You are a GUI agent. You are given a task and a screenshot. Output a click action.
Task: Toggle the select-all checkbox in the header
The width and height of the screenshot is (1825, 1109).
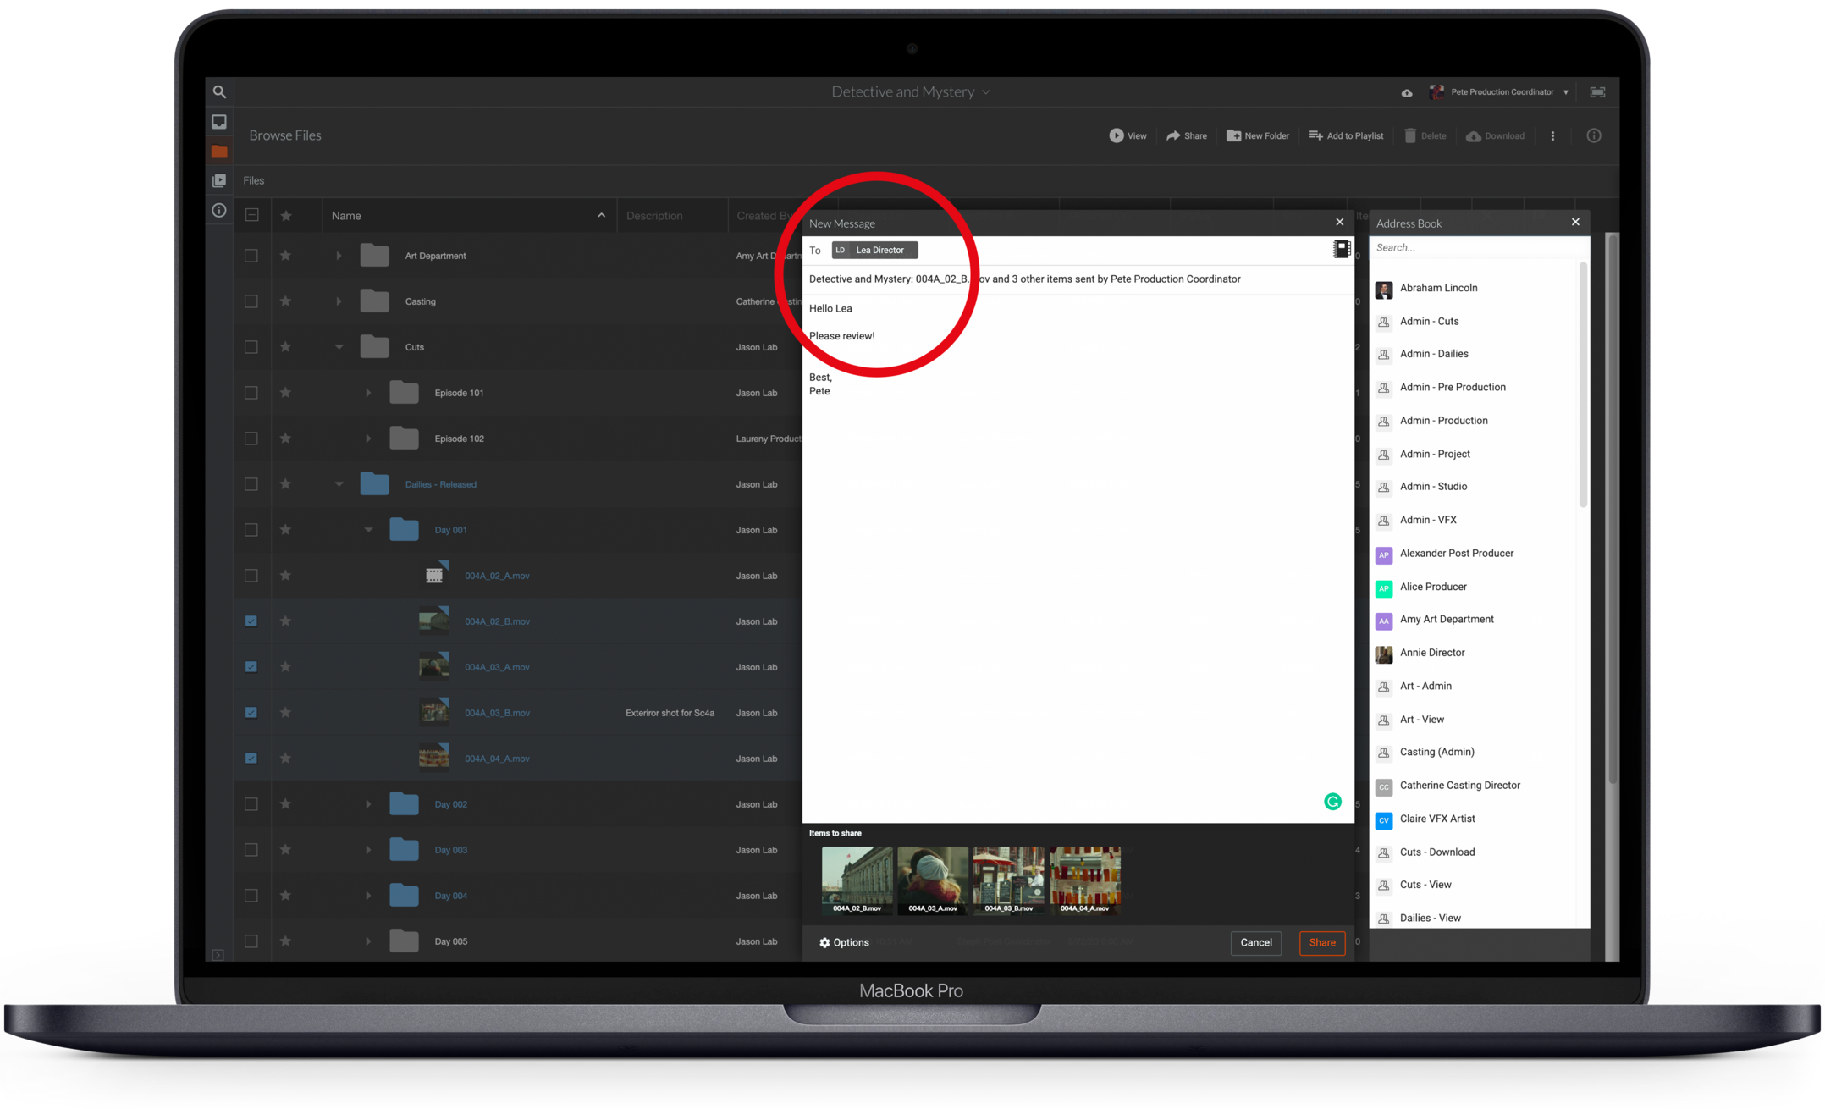point(252,215)
